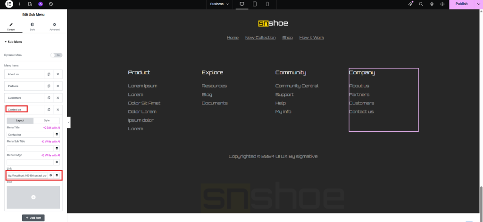Open the finder search icon
This screenshot has height=222, width=483.
pos(421,4)
